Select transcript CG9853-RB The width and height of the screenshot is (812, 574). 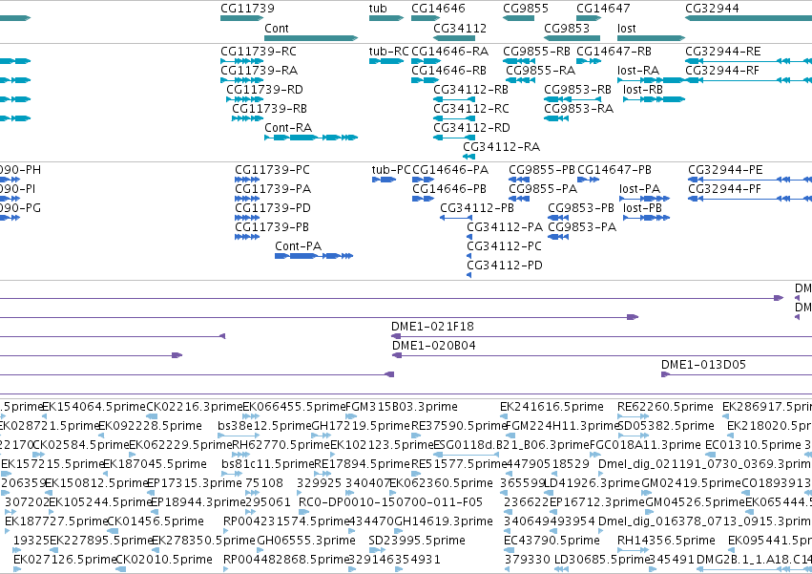pyautogui.click(x=572, y=99)
